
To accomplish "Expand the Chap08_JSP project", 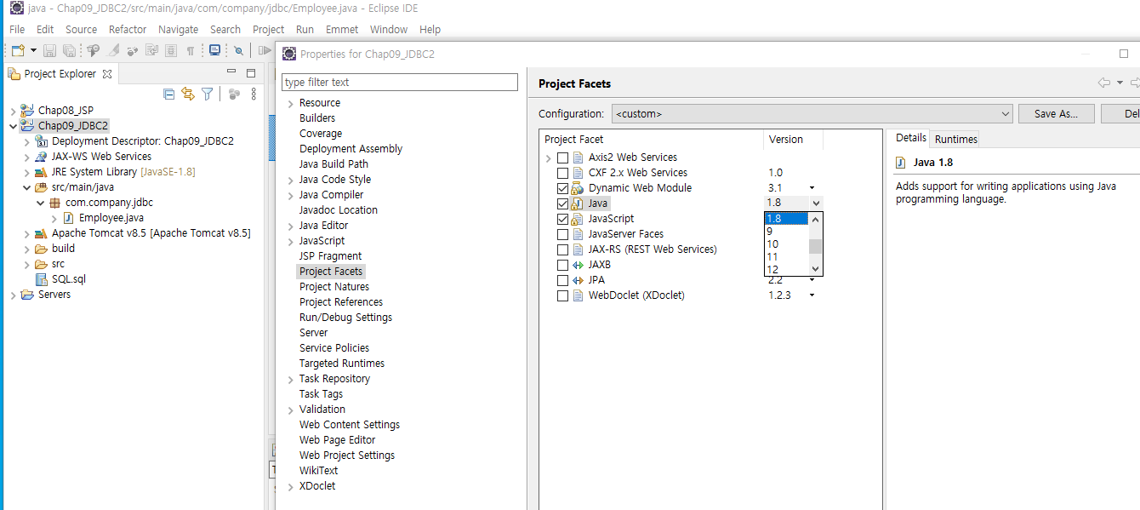I will 13,111.
